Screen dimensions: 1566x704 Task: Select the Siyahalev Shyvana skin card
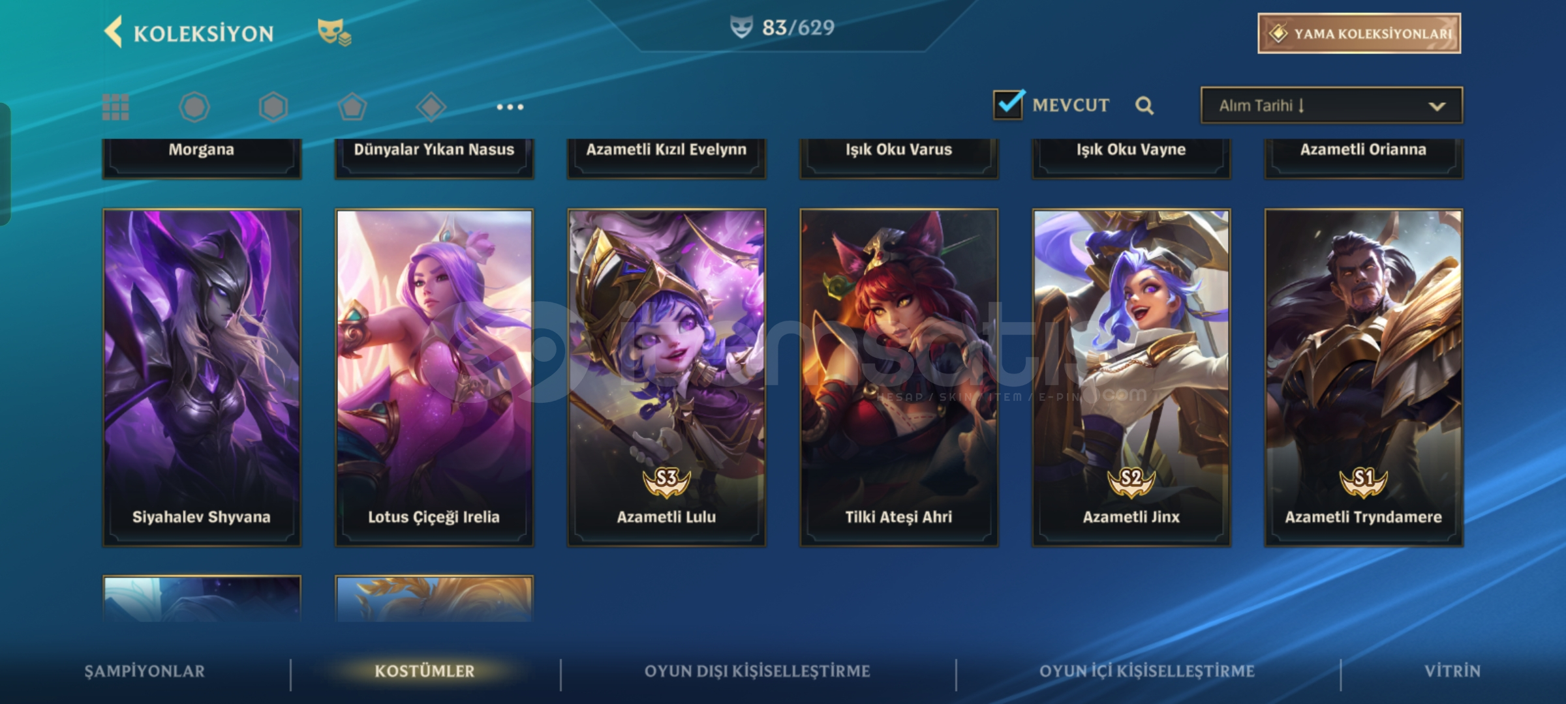click(202, 377)
